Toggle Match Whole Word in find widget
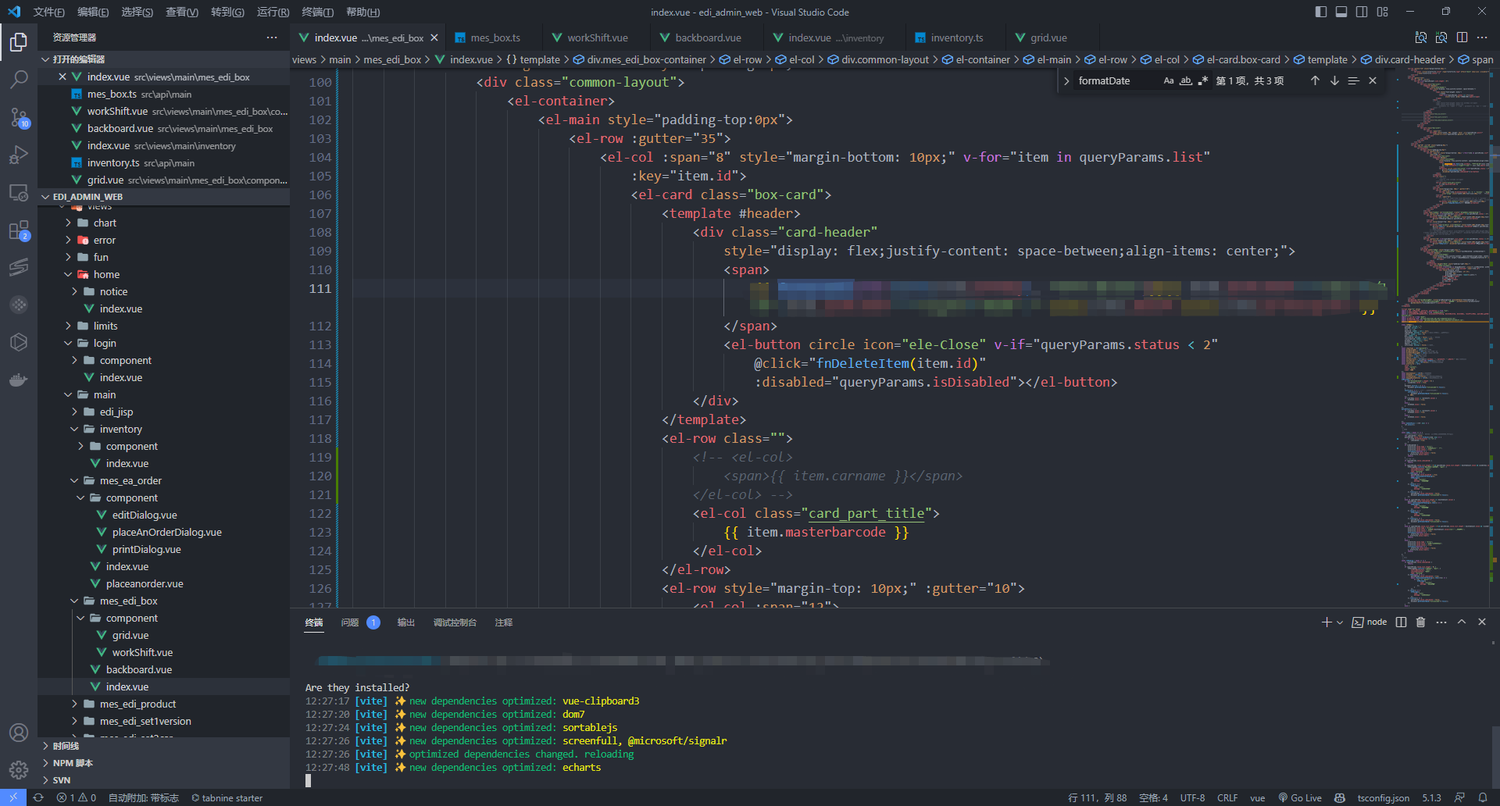The height and width of the screenshot is (806, 1500). pyautogui.click(x=1186, y=80)
